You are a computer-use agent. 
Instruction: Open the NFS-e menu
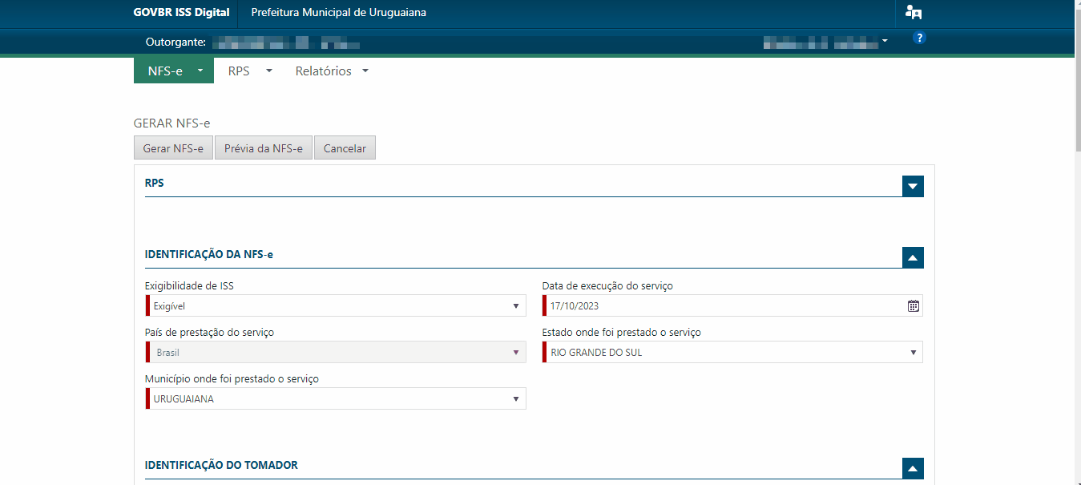pyautogui.click(x=174, y=71)
